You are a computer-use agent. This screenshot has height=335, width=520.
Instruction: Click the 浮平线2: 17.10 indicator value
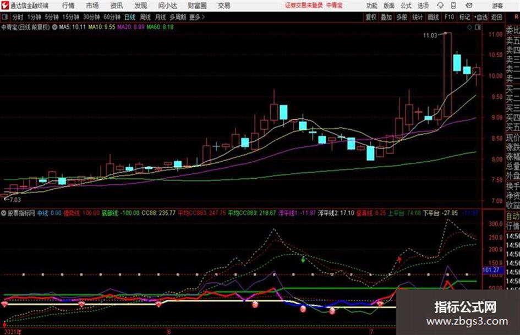tap(336, 213)
